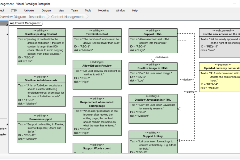
Task: Open the Help menu
Action: pos(135,11)
